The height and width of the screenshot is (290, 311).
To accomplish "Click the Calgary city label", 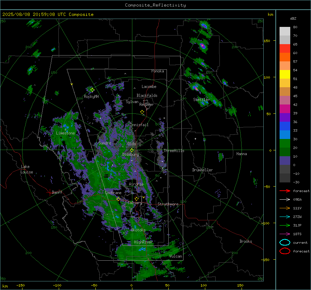I will click(135, 203).
